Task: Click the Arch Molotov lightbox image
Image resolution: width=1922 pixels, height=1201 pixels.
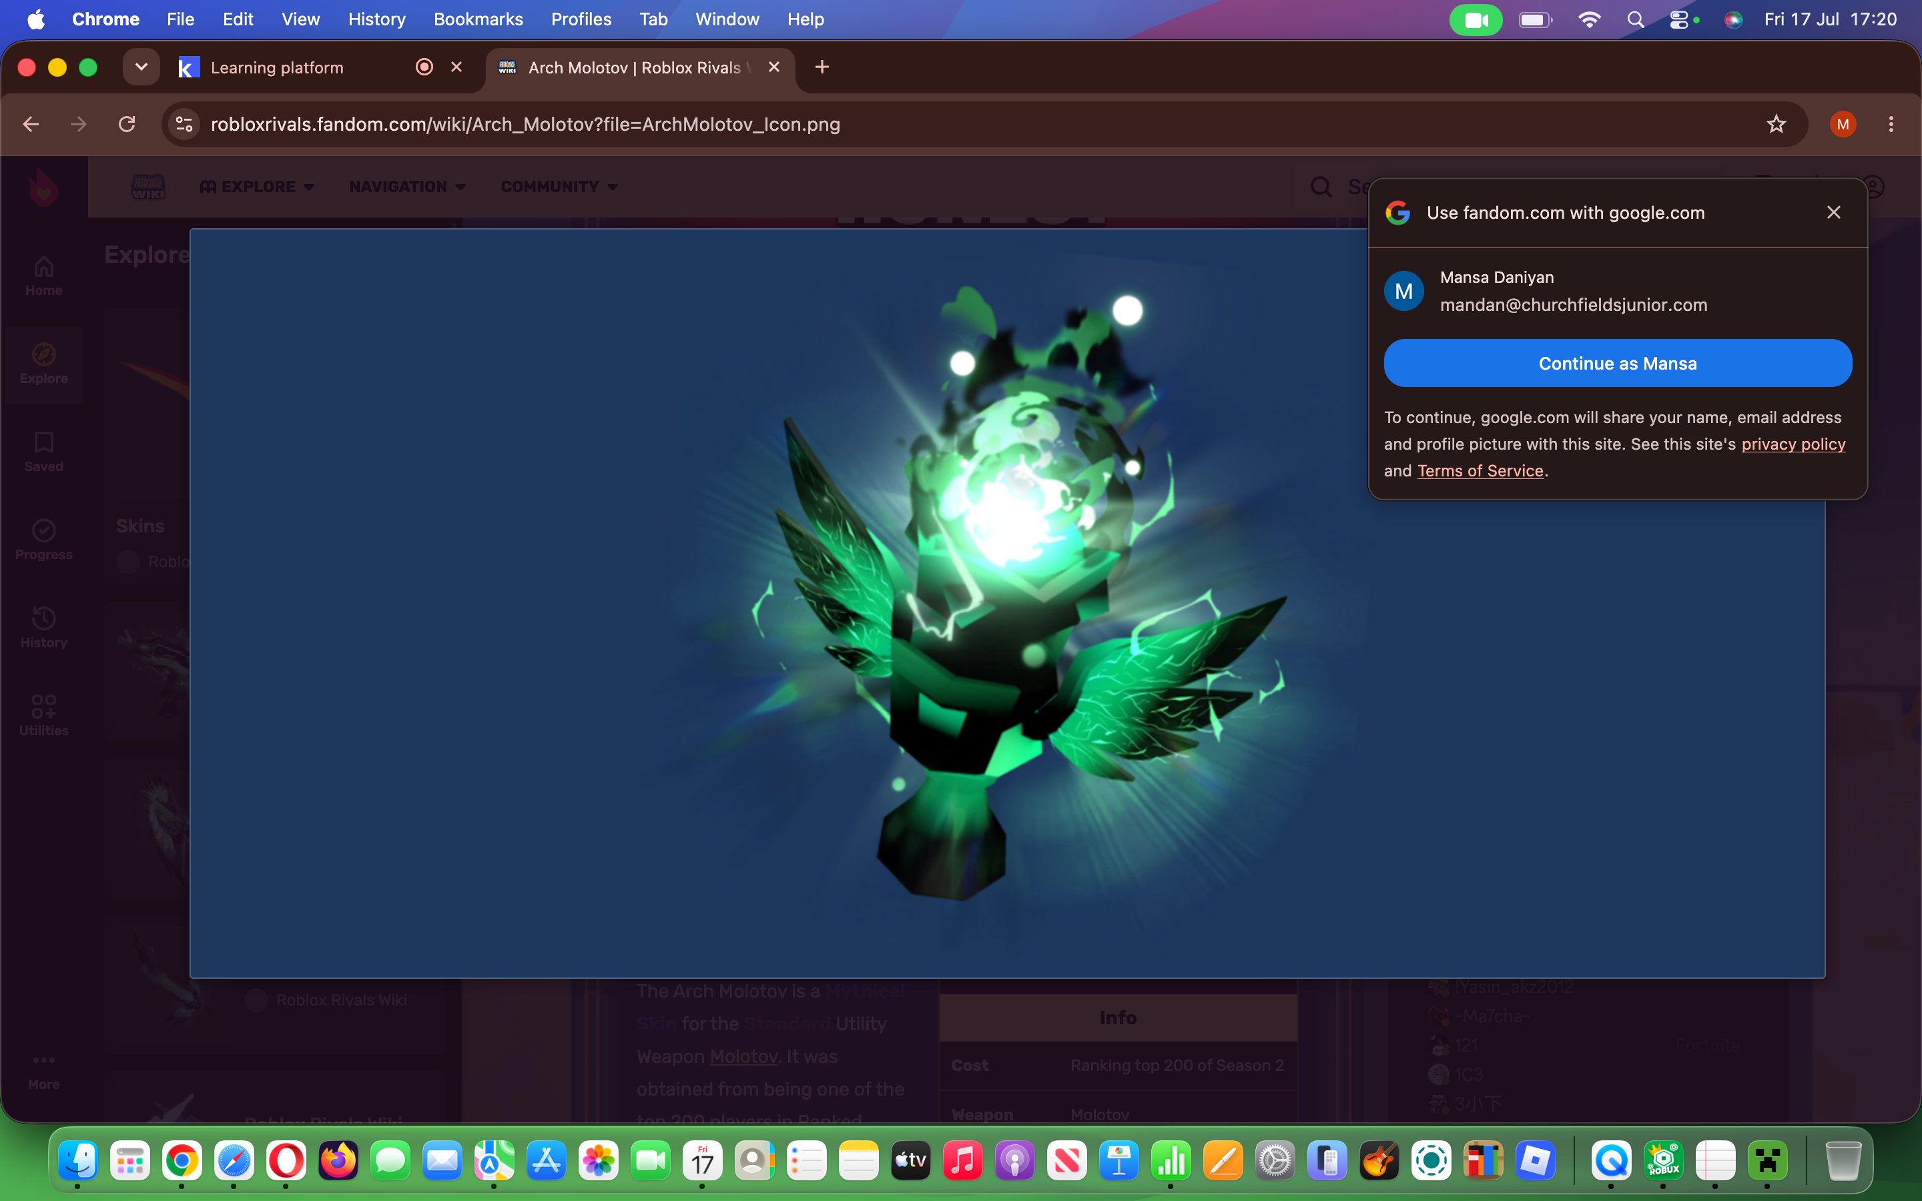Action: [1007, 603]
